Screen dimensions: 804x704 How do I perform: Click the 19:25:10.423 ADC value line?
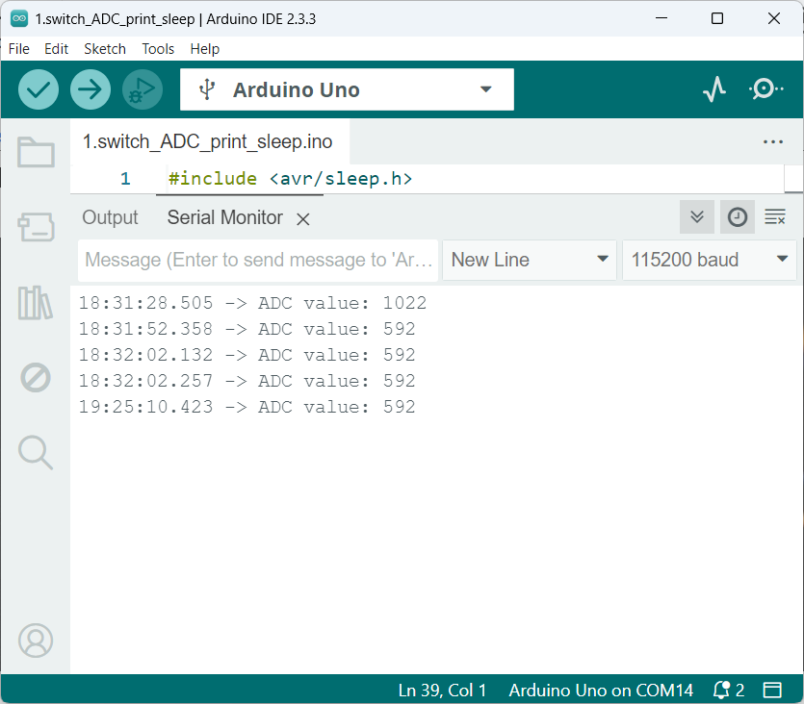pos(246,407)
